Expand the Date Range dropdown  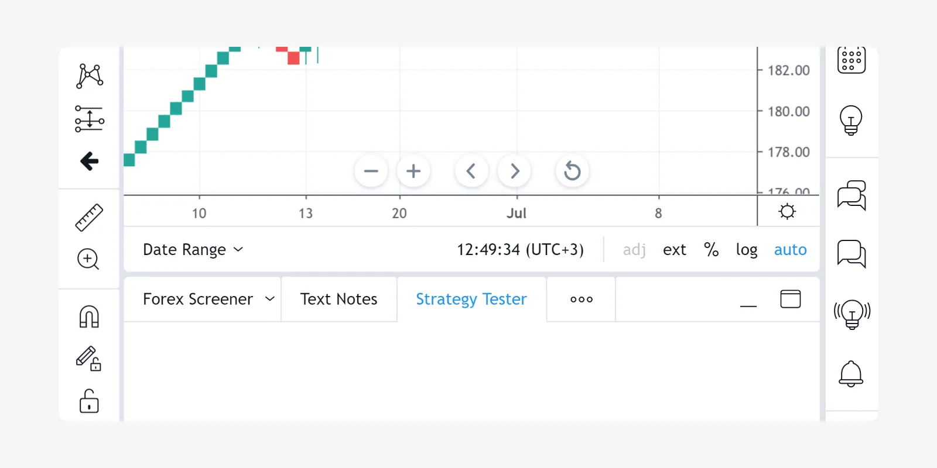pos(193,250)
